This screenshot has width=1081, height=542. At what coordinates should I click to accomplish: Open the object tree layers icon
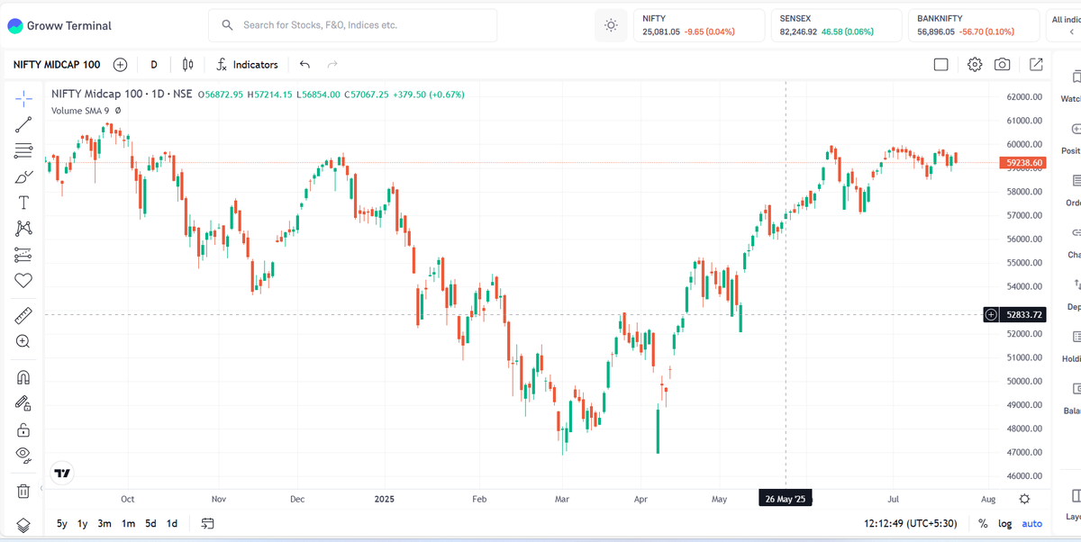pos(23,525)
